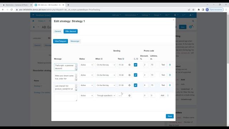Screen dimensions: 229x129
Task: Delete the 15:00 message row
Action: pos(170,75)
